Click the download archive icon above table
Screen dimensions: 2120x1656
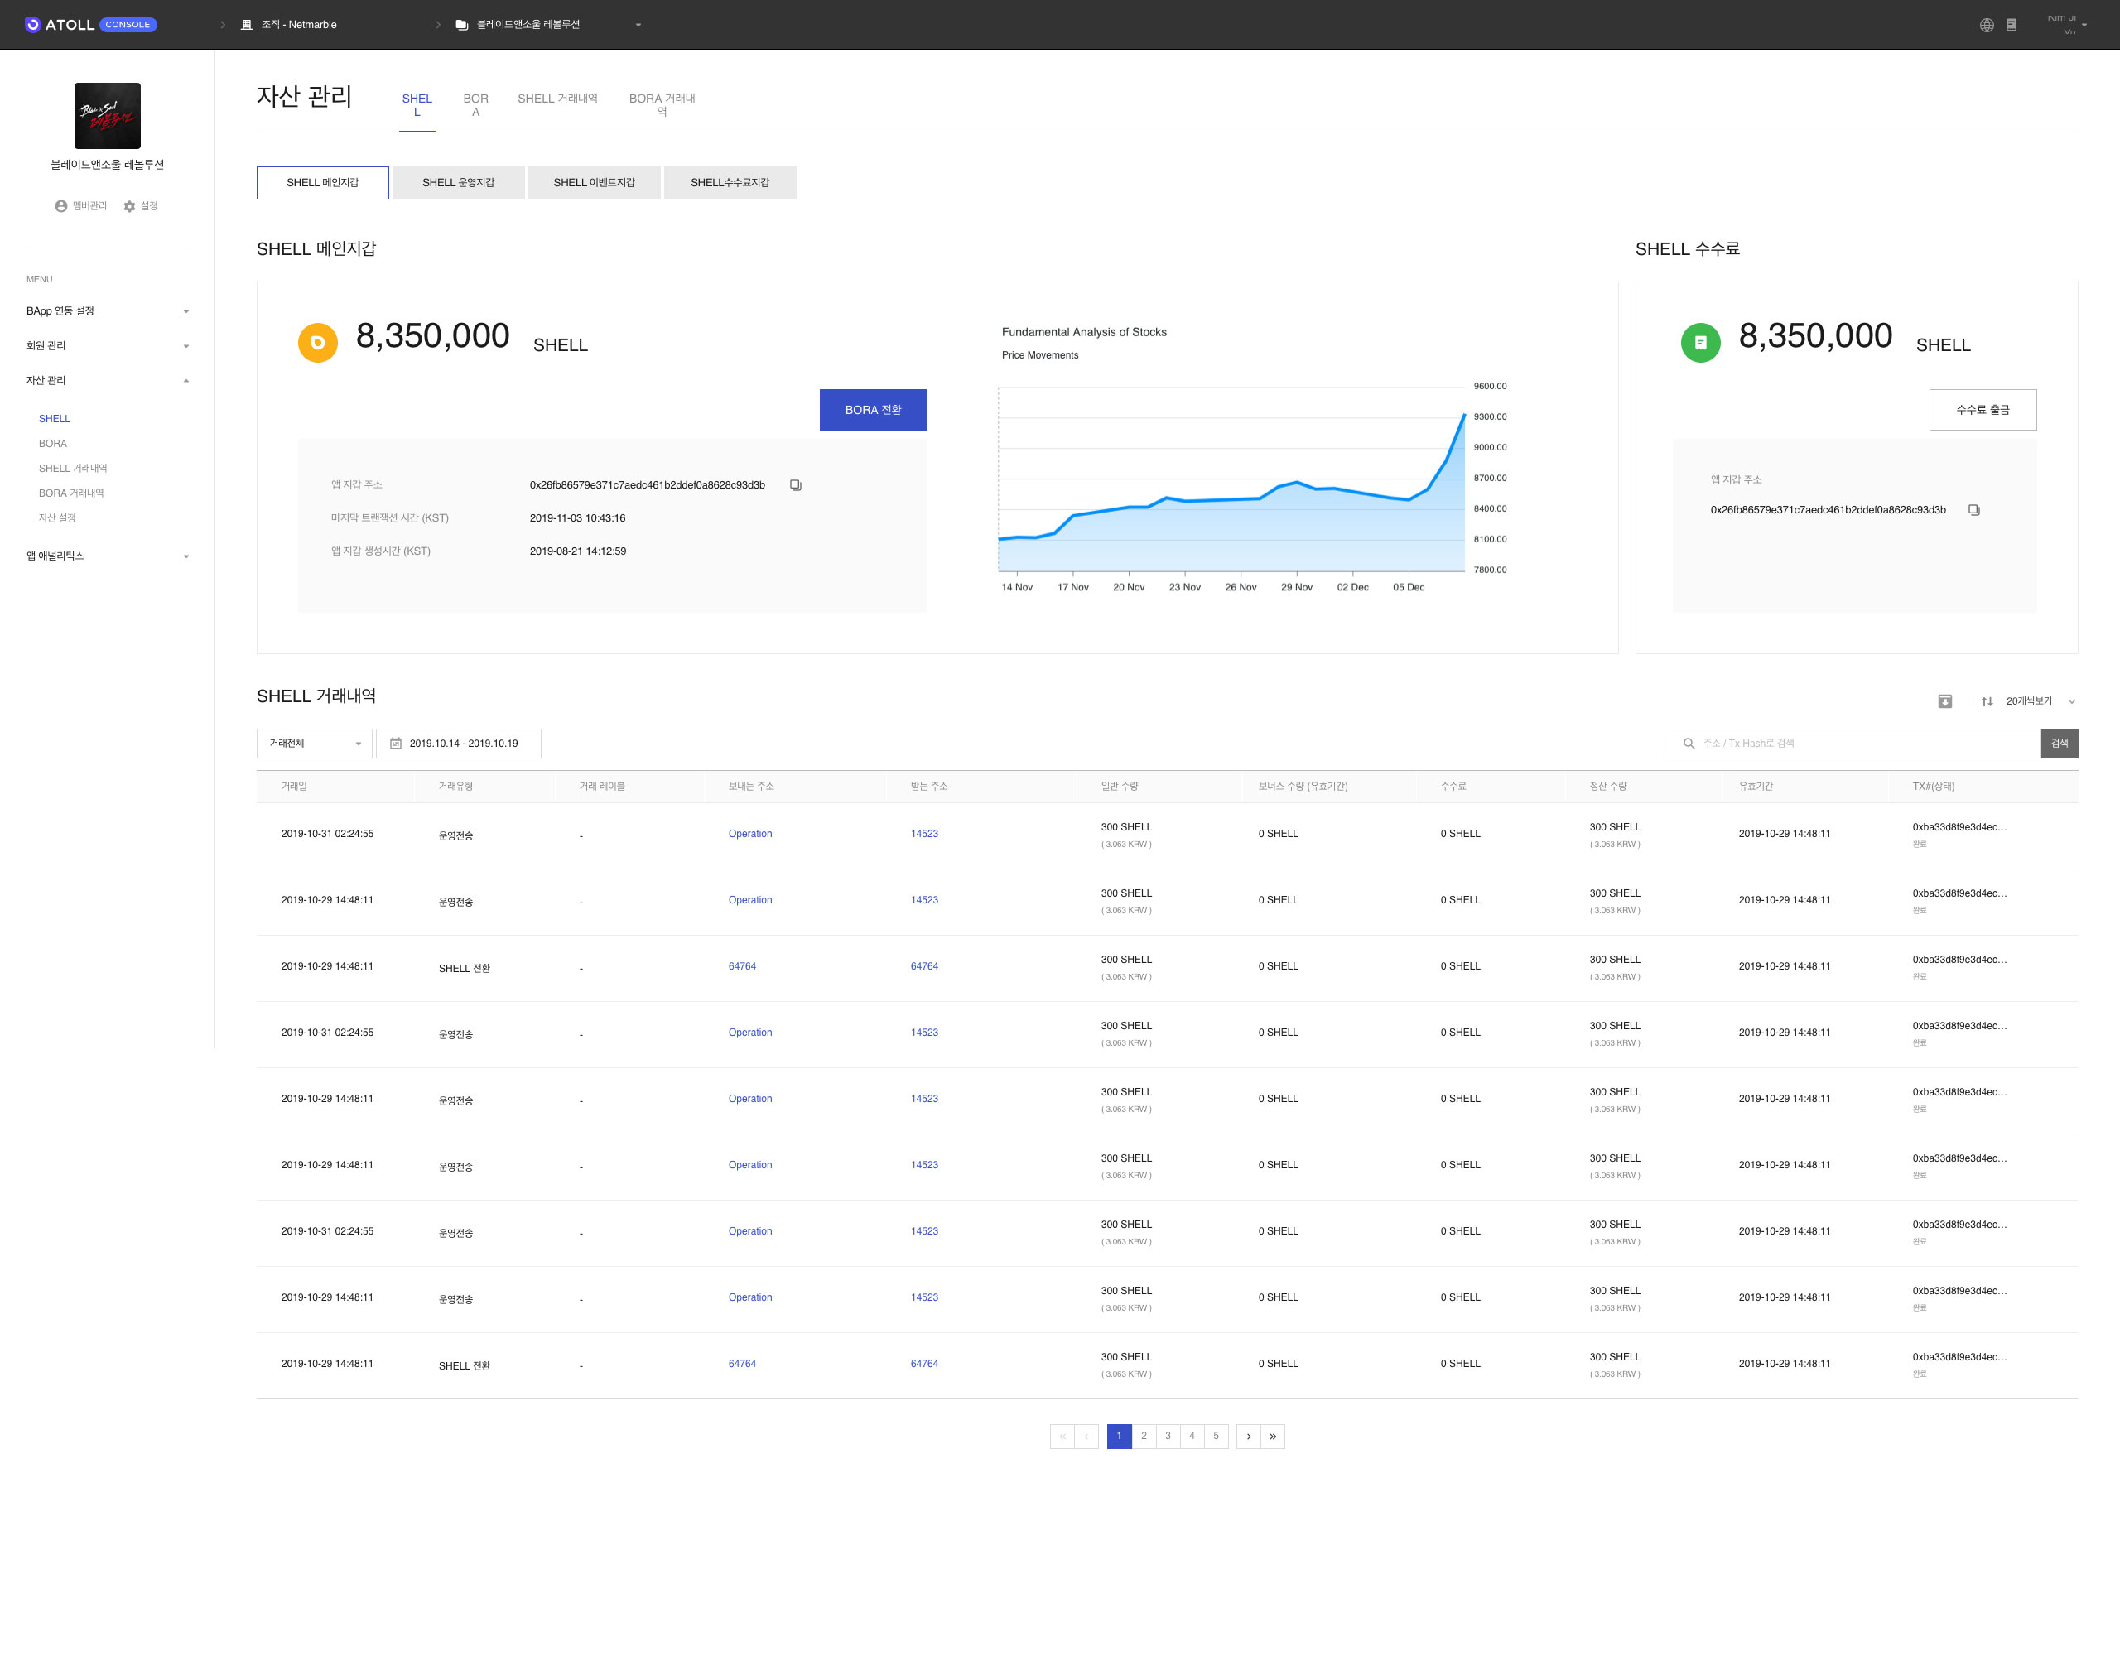(1944, 700)
